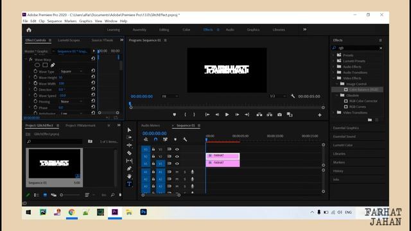Screen dimensions: 411x231
Task: Toggle the comparison view button
Action: click(290, 115)
